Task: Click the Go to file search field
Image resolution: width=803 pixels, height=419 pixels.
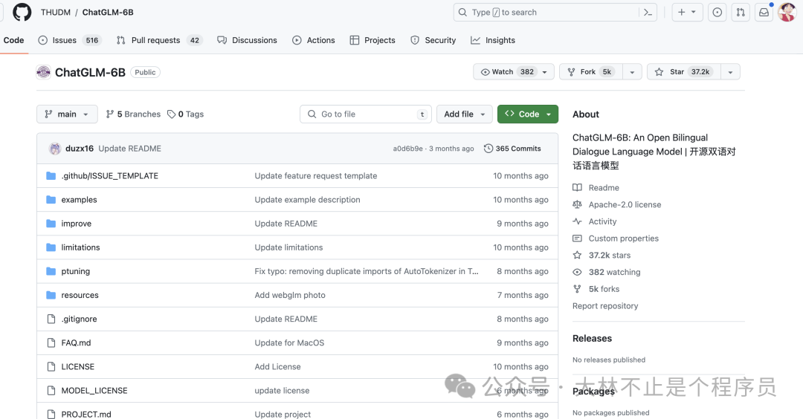Action: click(x=366, y=114)
